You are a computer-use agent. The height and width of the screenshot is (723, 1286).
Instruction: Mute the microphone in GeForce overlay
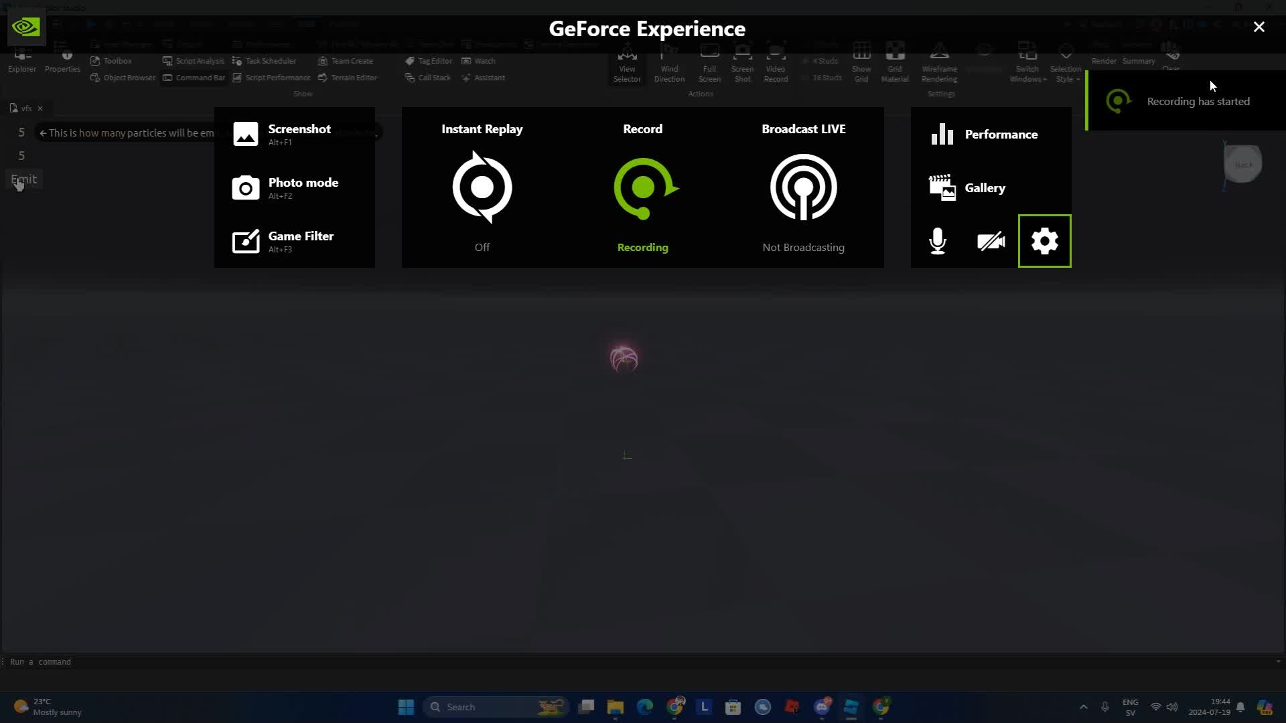937,241
